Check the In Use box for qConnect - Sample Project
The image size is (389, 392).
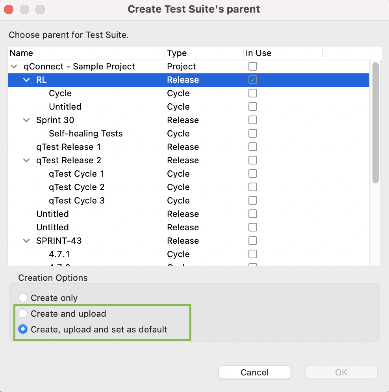click(x=252, y=66)
